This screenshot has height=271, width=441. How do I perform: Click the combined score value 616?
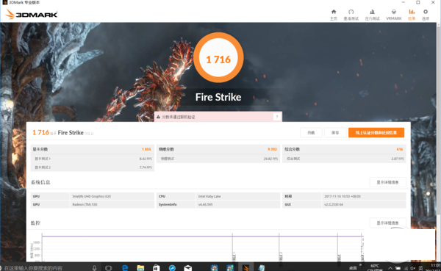400,149
